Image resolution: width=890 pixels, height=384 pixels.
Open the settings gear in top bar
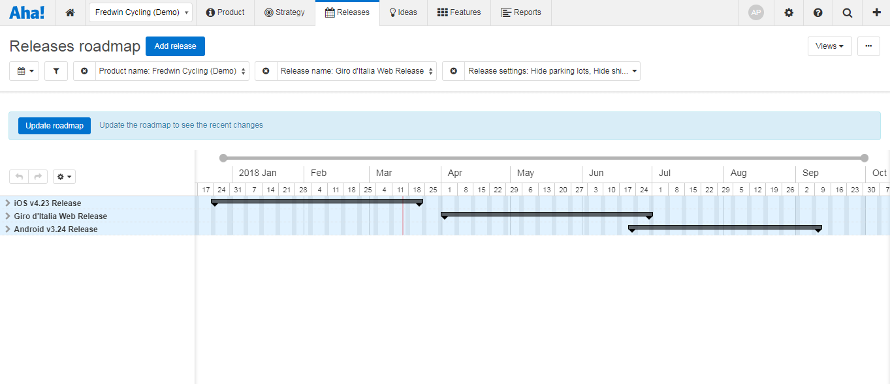click(x=789, y=12)
